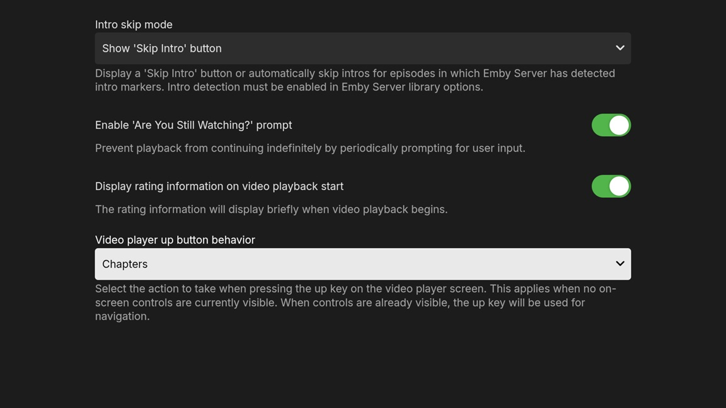Click the white knob of 'Still Watching' switch
The image size is (726, 408).
619,125
